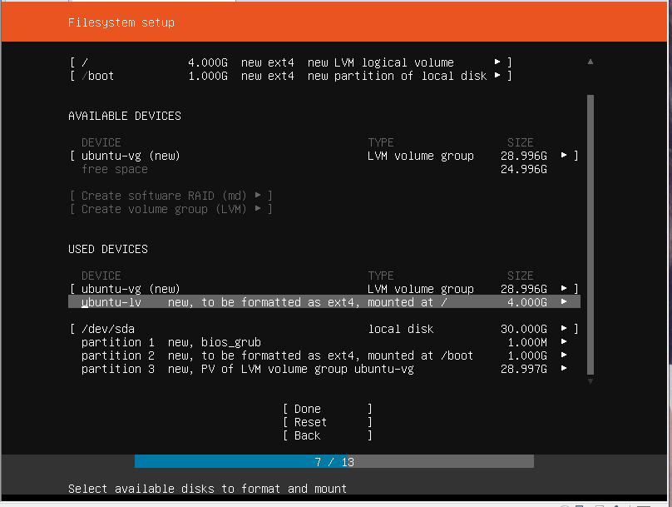Click 'Select available disks to format and mount' text
The width and height of the screenshot is (672, 507).
[207, 489]
